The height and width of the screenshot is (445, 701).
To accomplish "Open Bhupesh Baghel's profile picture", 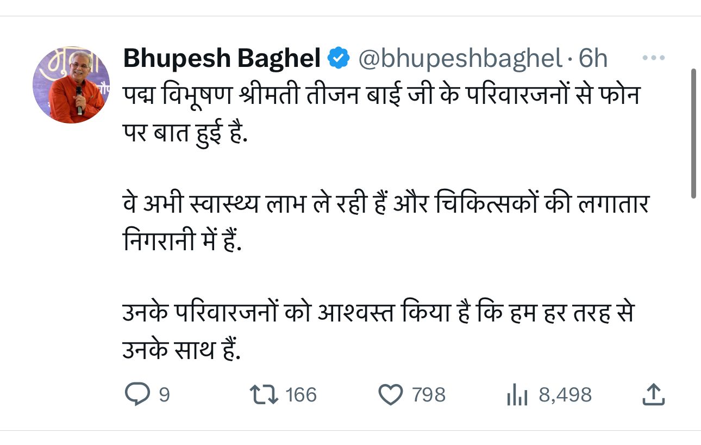I will coord(72,85).
